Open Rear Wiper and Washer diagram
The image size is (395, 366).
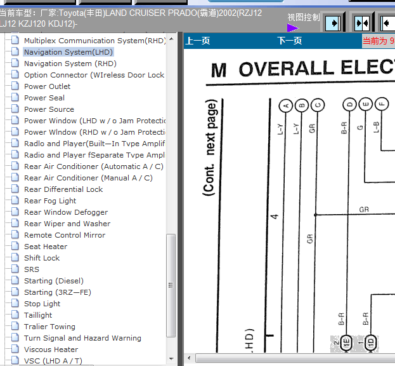coord(67,224)
